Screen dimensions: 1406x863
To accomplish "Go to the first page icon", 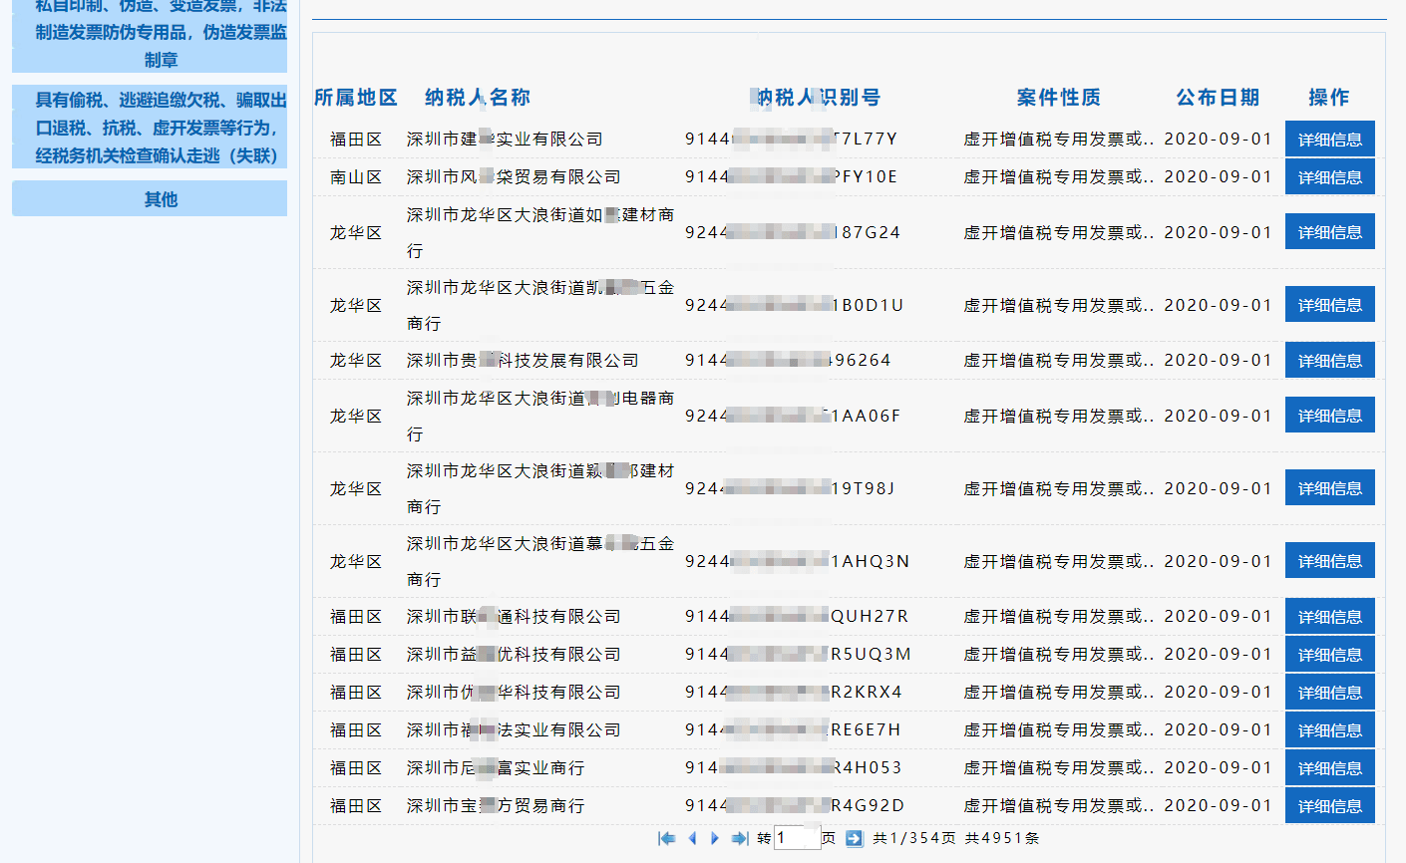I will (x=667, y=838).
